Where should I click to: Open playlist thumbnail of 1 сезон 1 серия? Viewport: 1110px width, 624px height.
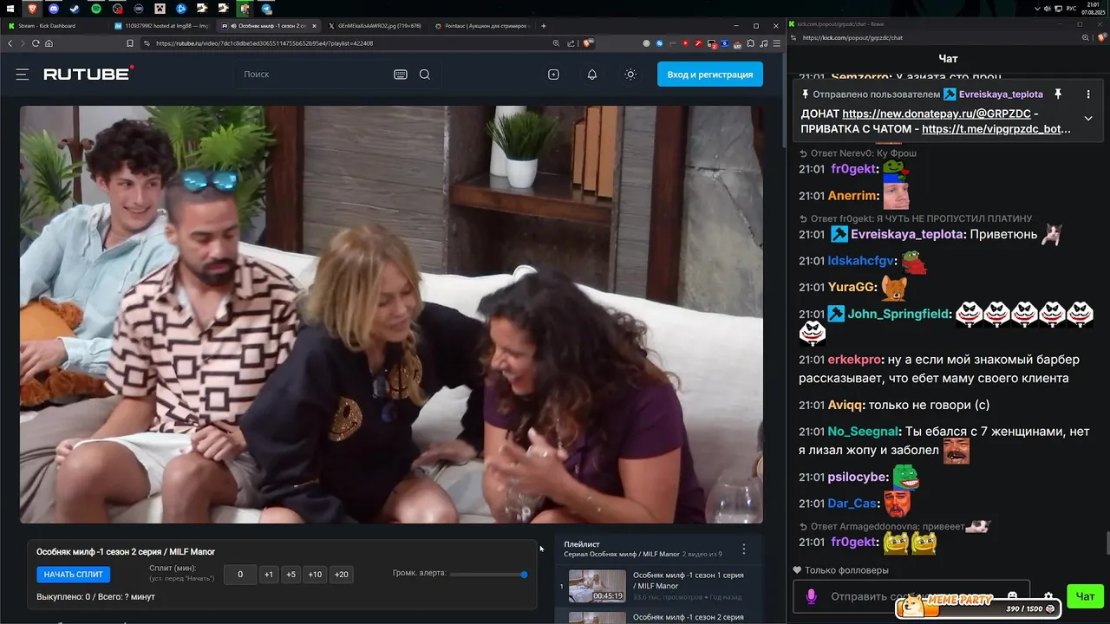pos(597,586)
